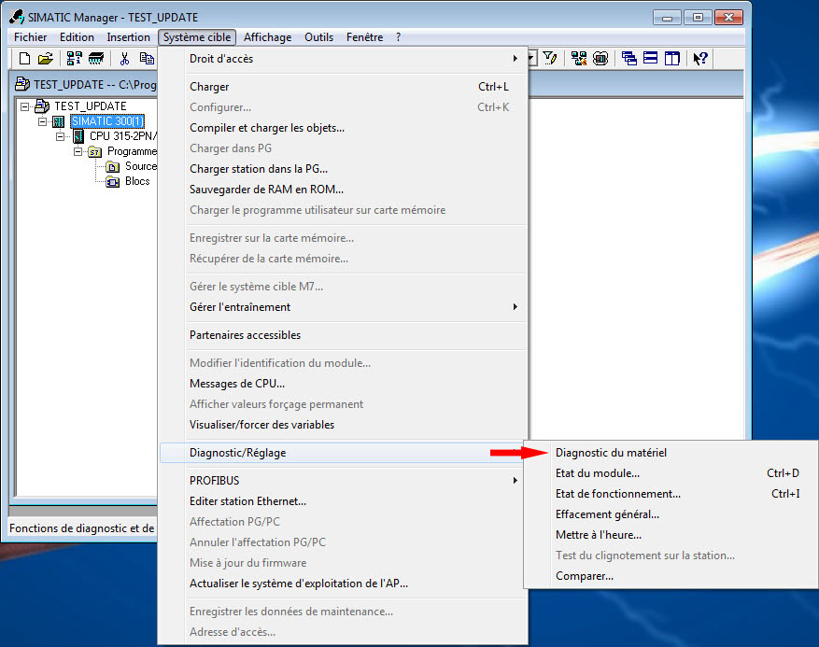Collapse the SIMATIC 300(1) station node
Image resolution: width=819 pixels, height=647 pixels.
(x=43, y=121)
